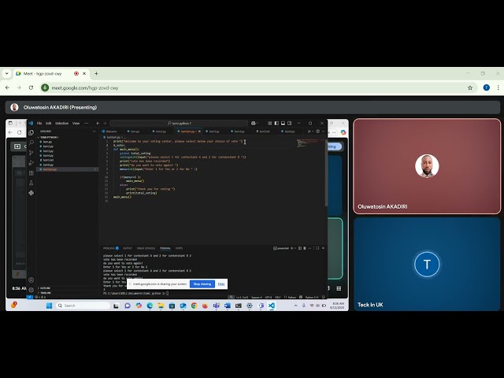Image resolution: width=504 pixels, height=378 pixels.
Task: Open Chrome tab search dropdown
Action: (7, 73)
